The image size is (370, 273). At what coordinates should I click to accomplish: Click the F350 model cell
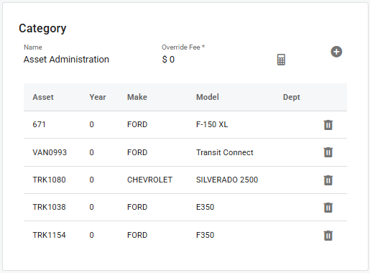(205, 235)
